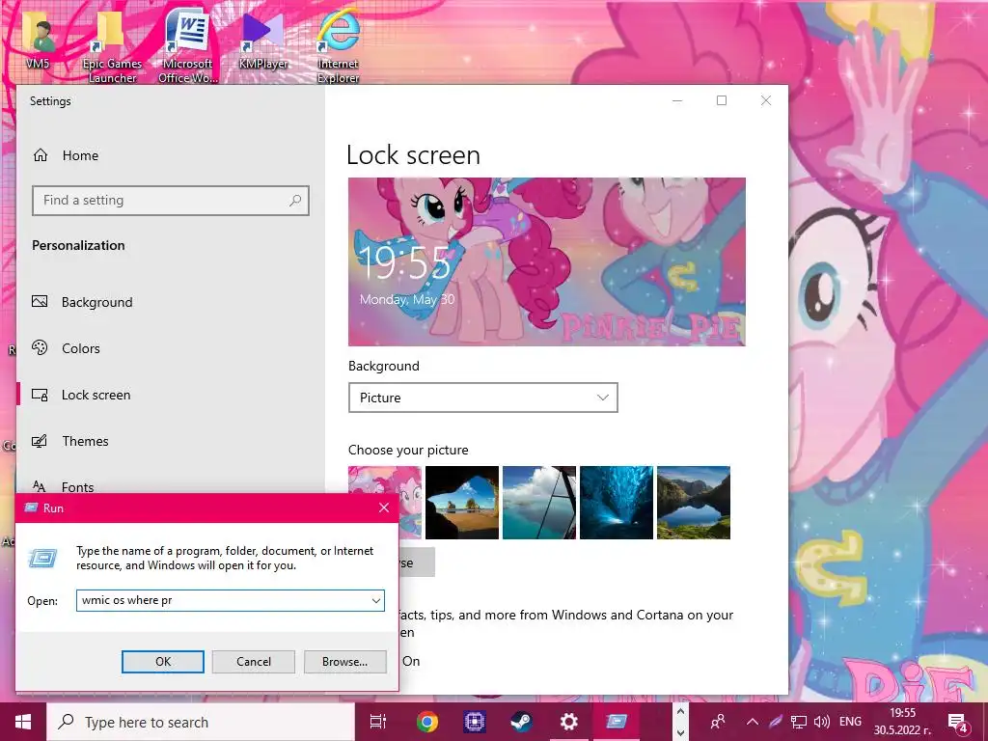The image size is (988, 741).
Task: Click the taskbar Type here to search box
Action: 201,722
